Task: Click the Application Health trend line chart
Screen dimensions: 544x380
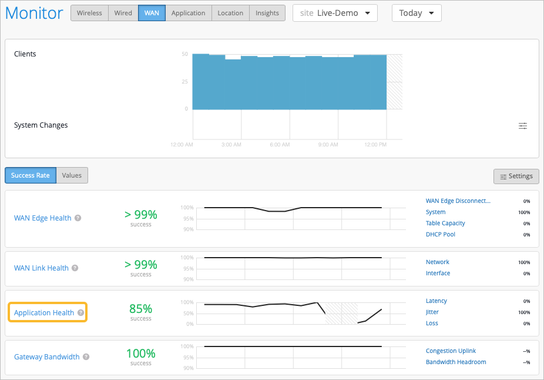Action: (x=301, y=314)
